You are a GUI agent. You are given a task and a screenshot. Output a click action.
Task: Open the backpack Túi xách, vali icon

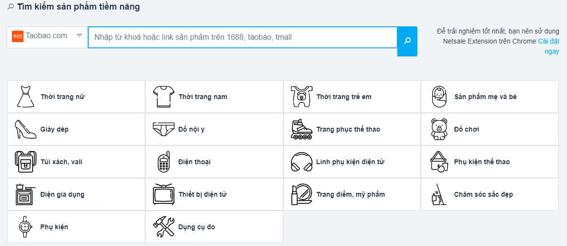click(25, 162)
